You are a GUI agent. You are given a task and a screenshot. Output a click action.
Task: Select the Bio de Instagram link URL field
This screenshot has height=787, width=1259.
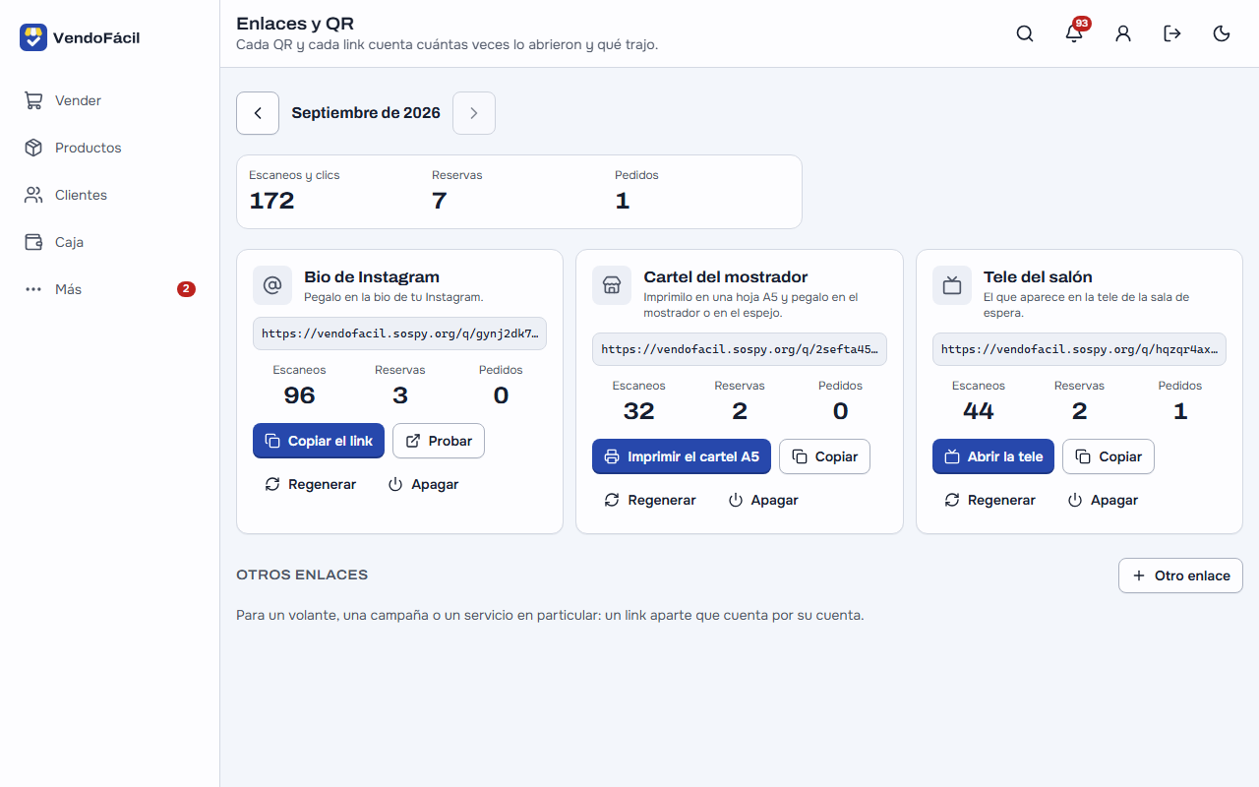(x=399, y=333)
